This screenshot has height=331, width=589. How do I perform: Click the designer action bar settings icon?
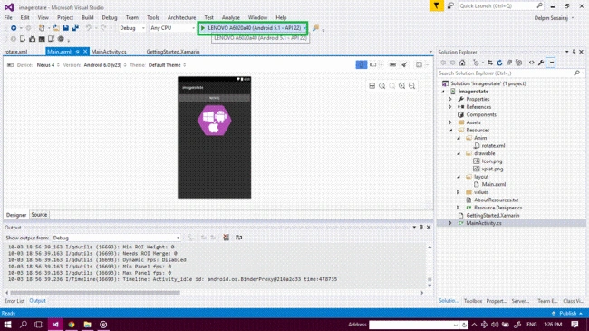pyautogui.click(x=392, y=64)
